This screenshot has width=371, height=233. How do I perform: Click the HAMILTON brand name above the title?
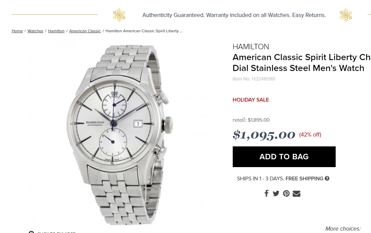(x=251, y=47)
